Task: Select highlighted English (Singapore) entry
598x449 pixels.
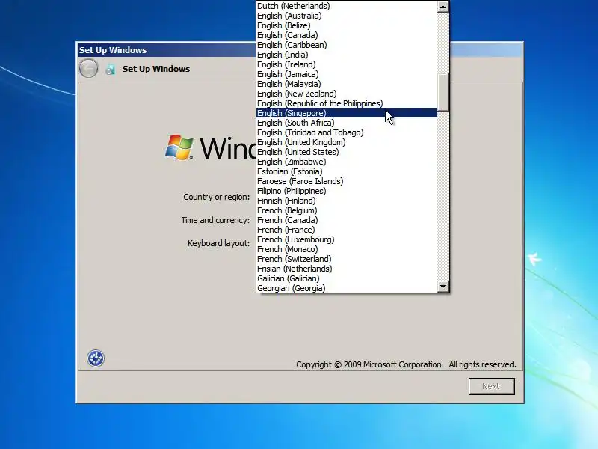Action: tap(346, 113)
